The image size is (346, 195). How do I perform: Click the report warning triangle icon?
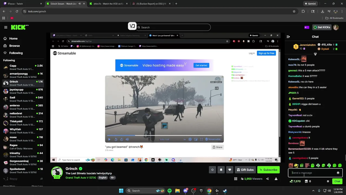point(276,179)
